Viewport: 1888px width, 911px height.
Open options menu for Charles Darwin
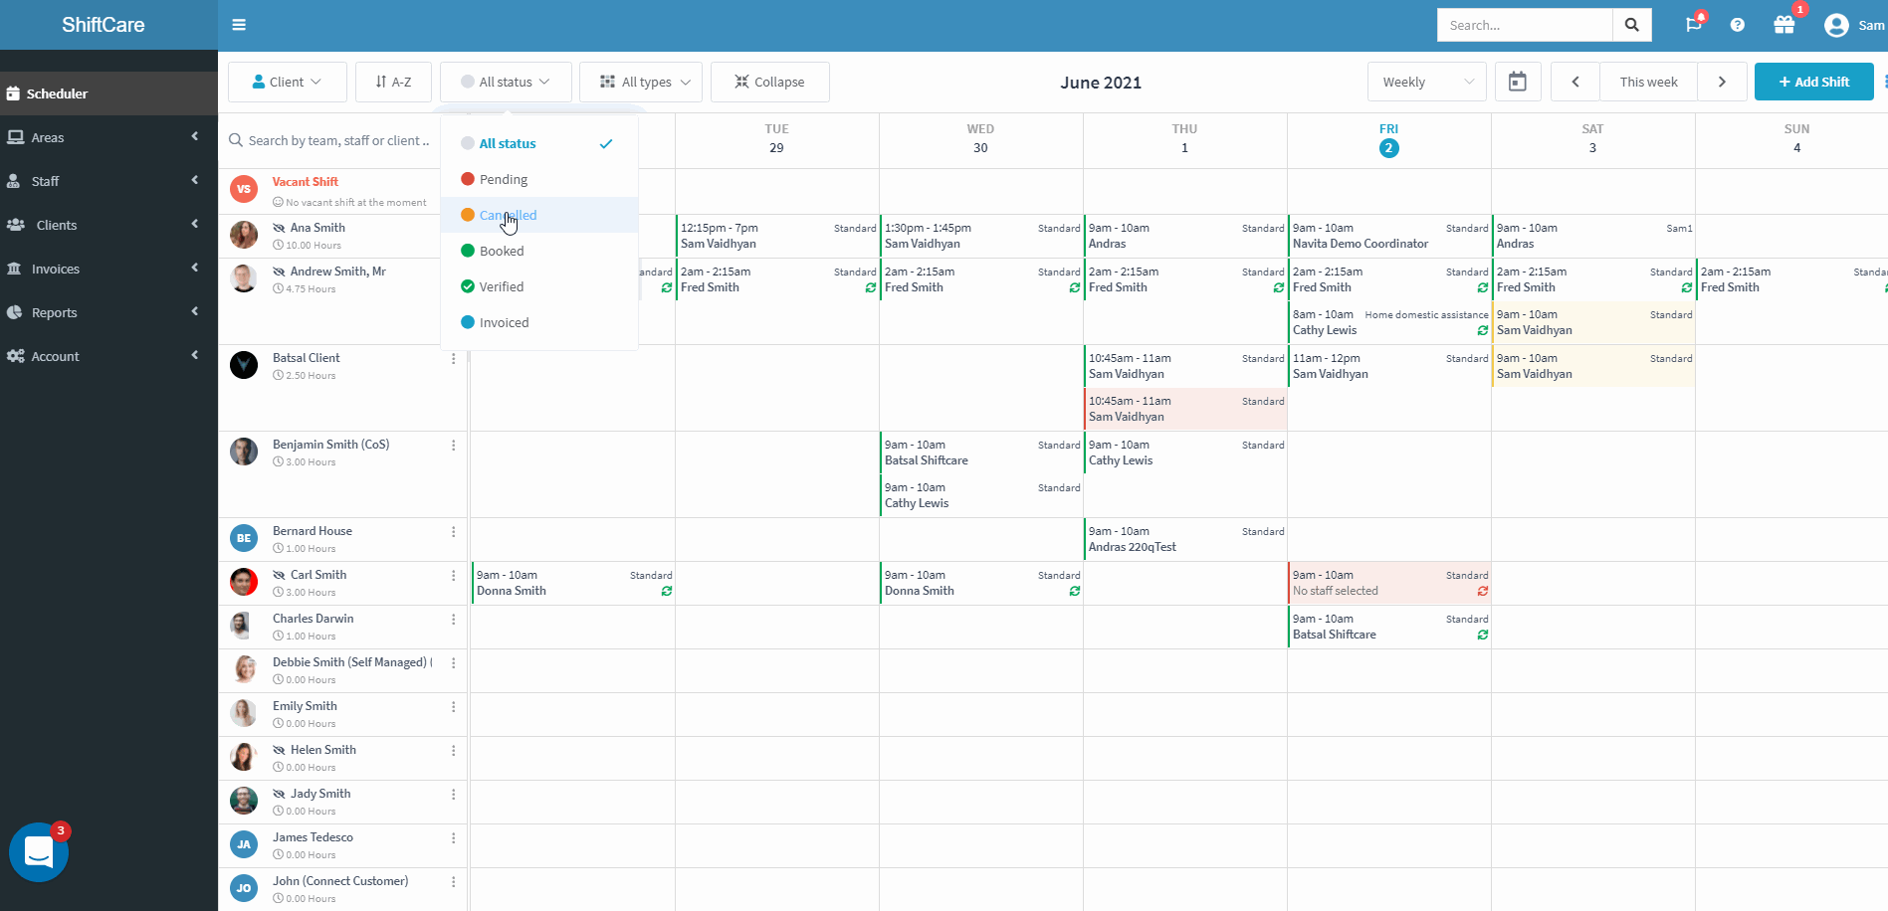click(454, 620)
